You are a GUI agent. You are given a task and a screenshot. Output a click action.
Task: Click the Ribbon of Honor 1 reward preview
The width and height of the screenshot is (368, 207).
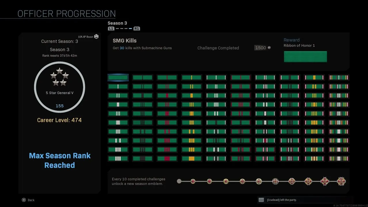click(x=305, y=57)
